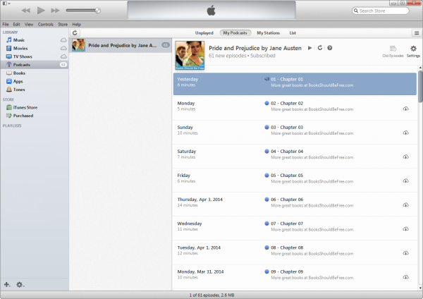423x299 pixels.
Task: Click the Search Store field
Action: 381,11
